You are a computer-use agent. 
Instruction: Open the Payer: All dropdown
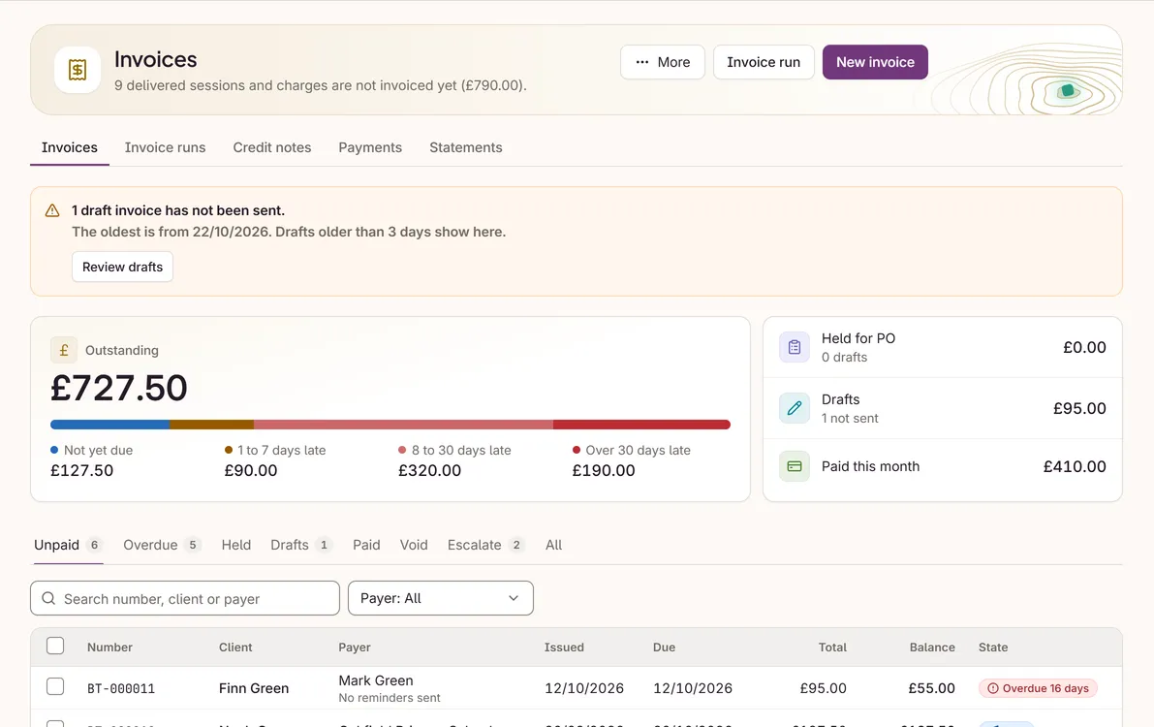point(440,598)
